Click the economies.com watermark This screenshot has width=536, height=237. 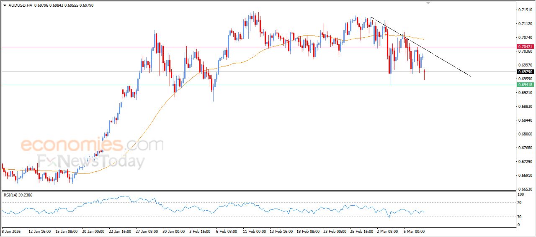pos(92,145)
